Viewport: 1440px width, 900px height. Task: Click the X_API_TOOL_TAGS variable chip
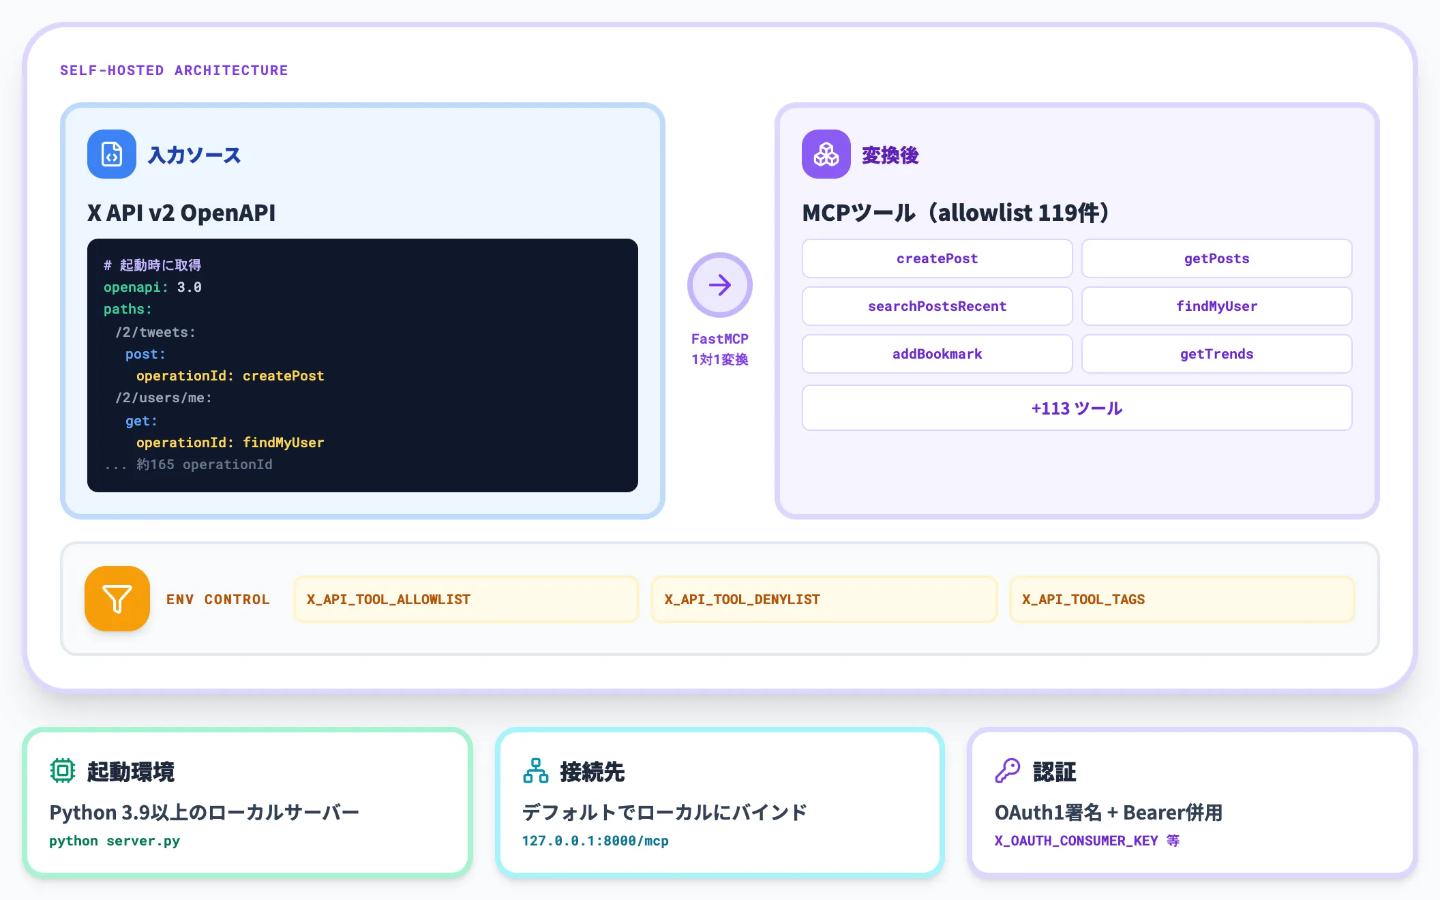click(x=1182, y=599)
